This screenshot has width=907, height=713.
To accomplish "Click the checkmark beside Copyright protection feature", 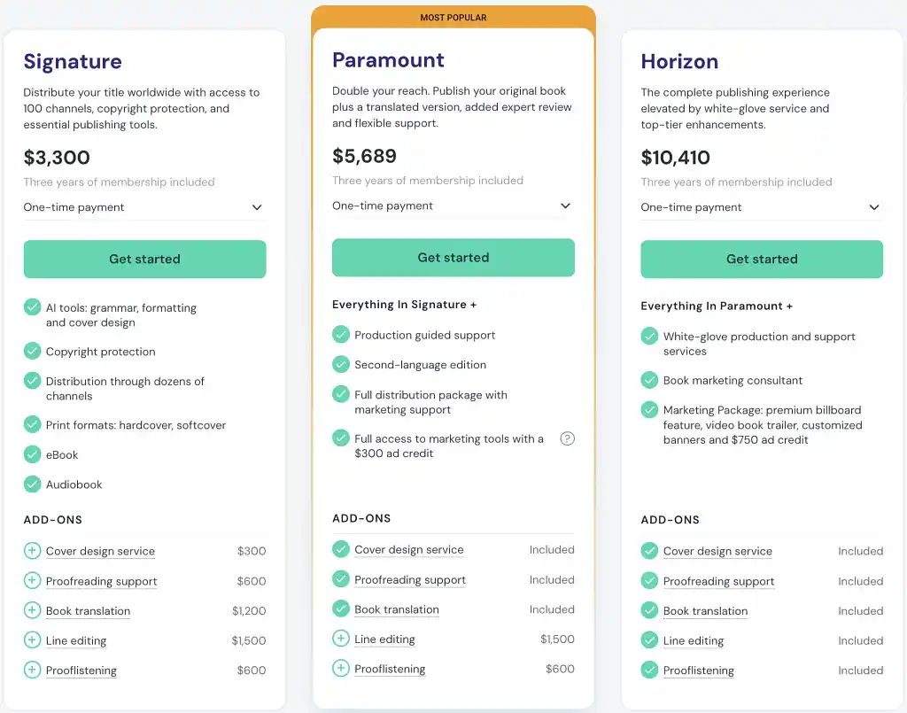I will point(32,352).
